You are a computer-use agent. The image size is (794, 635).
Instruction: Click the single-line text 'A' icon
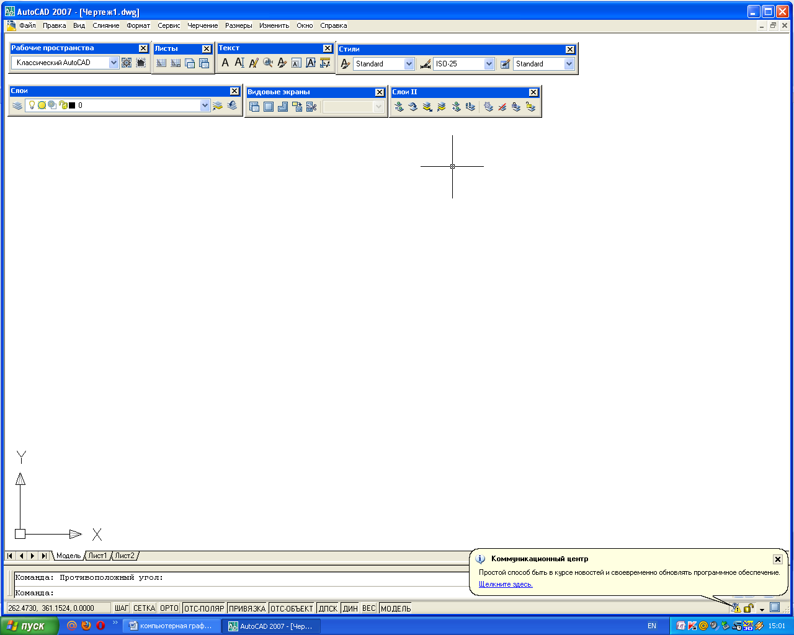click(x=225, y=63)
